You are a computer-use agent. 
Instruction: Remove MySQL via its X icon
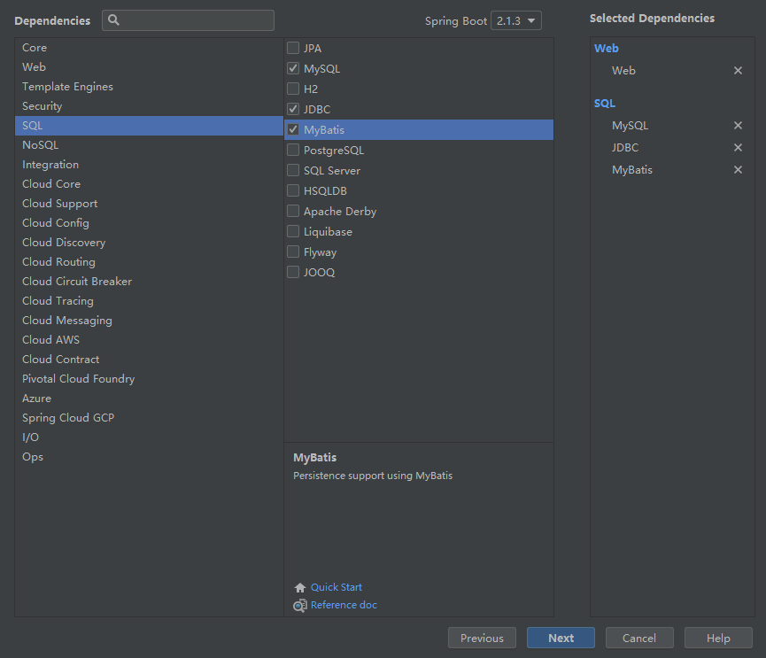[x=738, y=126]
